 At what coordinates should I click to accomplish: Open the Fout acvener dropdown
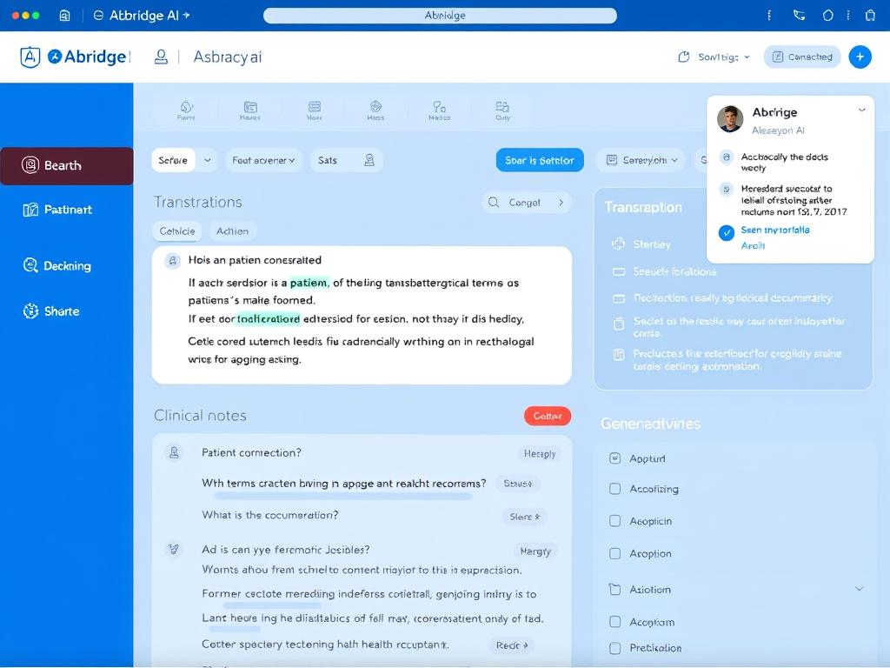[x=264, y=160]
